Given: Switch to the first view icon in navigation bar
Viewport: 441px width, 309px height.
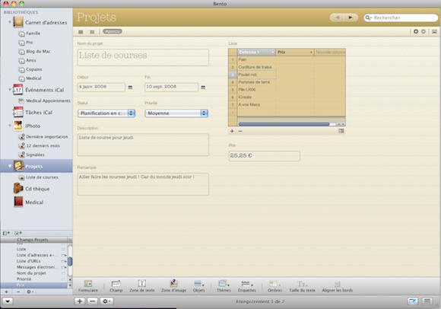Looking at the screenshot, I should point(81,32).
